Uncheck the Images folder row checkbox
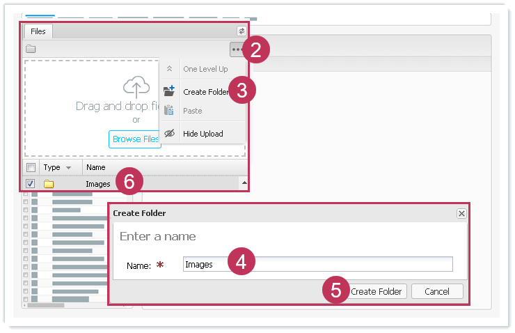Viewport: 515px width, 333px height. click(31, 184)
